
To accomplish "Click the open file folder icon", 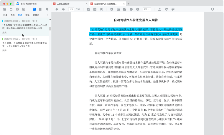I will point(5,9).
